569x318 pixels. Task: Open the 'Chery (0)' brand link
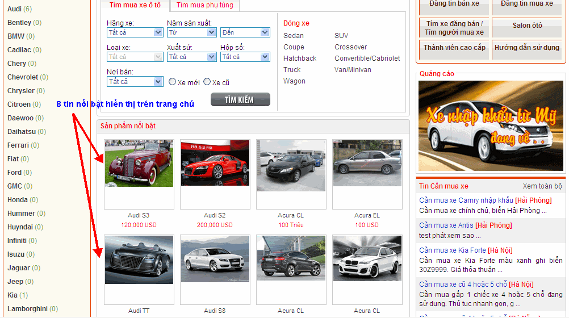(x=22, y=63)
